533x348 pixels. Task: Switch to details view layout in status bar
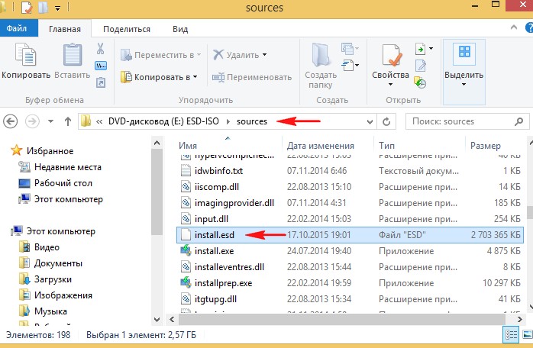coord(509,336)
